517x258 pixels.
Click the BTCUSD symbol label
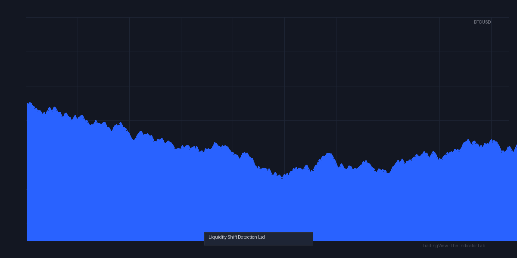[482, 22]
